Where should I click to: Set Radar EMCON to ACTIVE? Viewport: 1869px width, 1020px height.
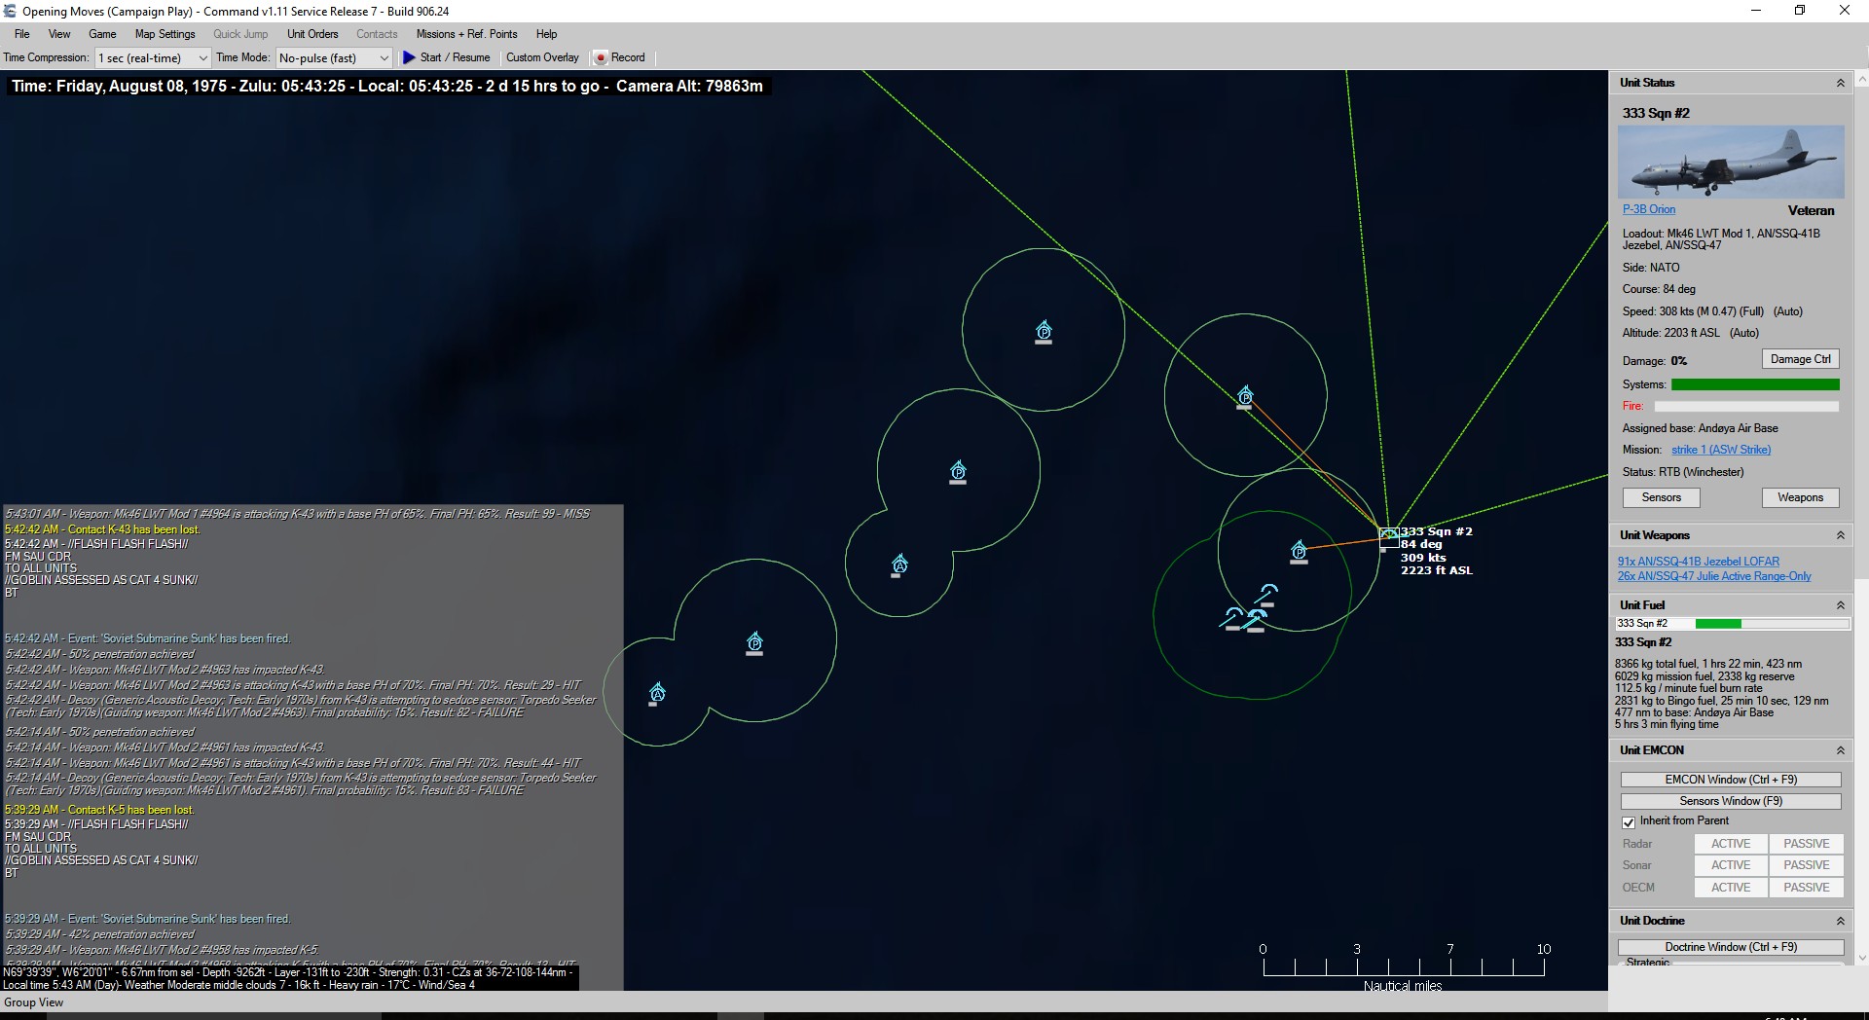pyautogui.click(x=1731, y=844)
